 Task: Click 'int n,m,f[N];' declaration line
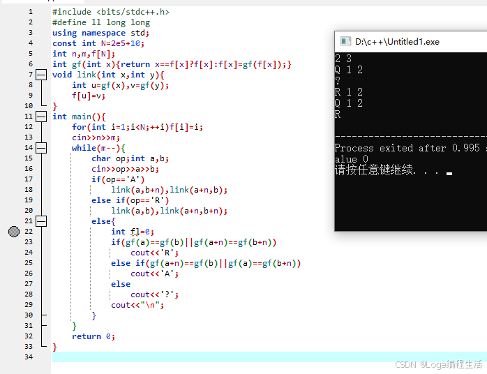[84, 54]
